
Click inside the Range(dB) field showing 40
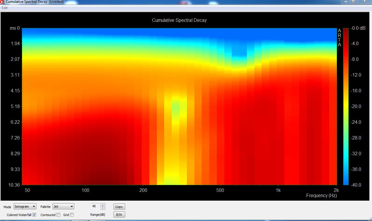(x=95, y=206)
